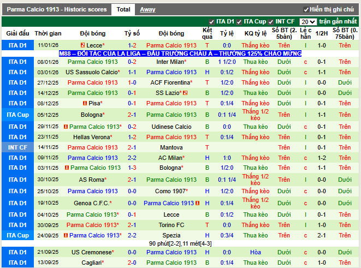
Task: Select the 2-2 score against AC Milan
Action: pos(132,158)
